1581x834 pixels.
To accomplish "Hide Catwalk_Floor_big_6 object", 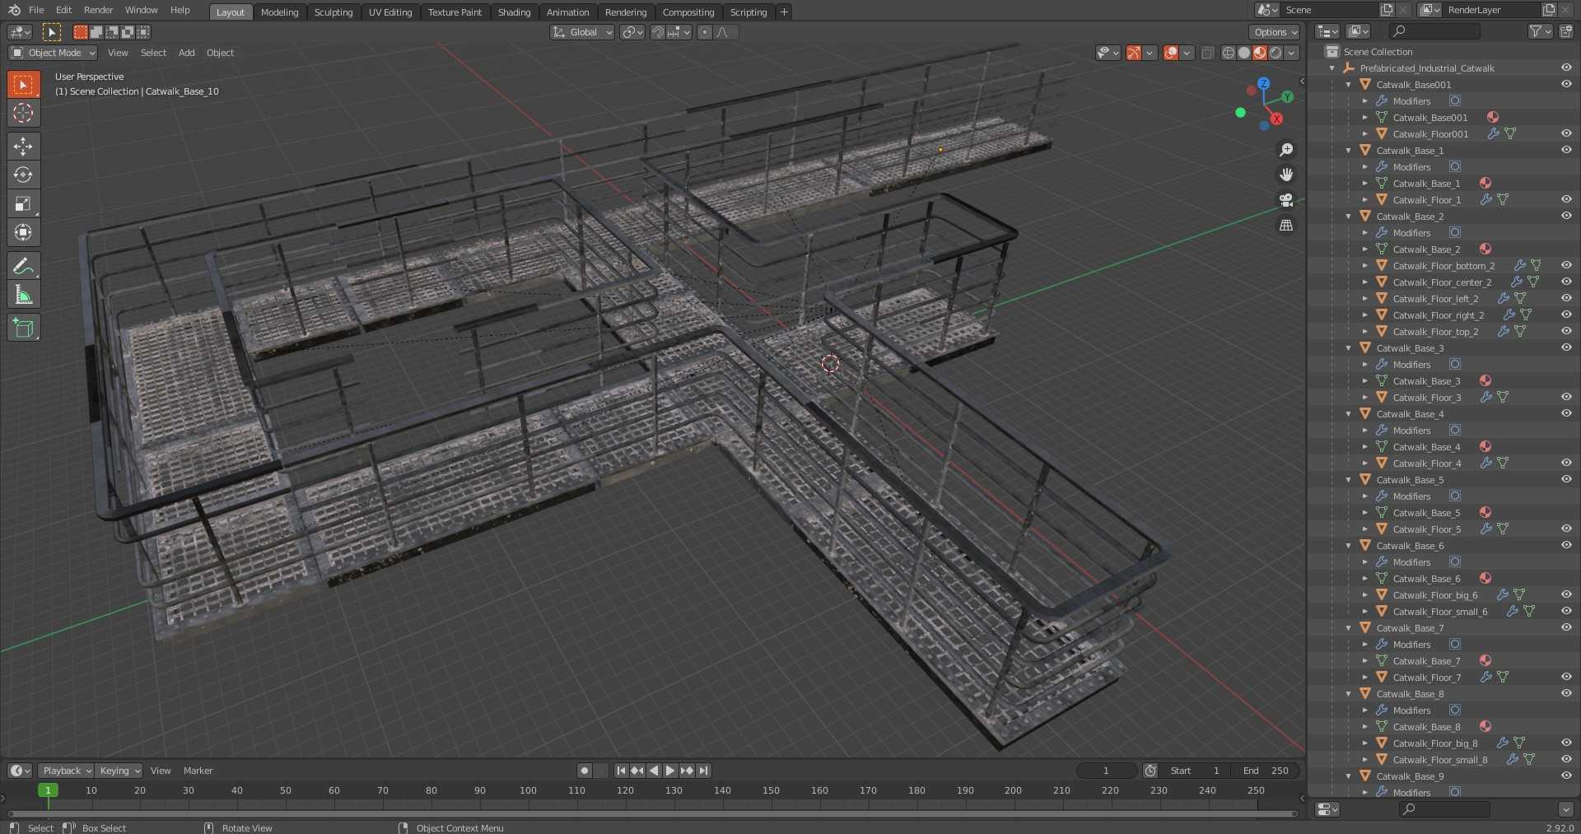I will pos(1566,594).
